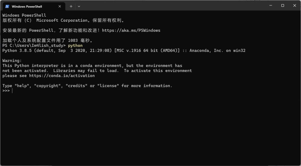This screenshot has height=166, width=301.
Task: Click the PS C:\Users\Im4lish_study> prompt text
Action: 34,45
